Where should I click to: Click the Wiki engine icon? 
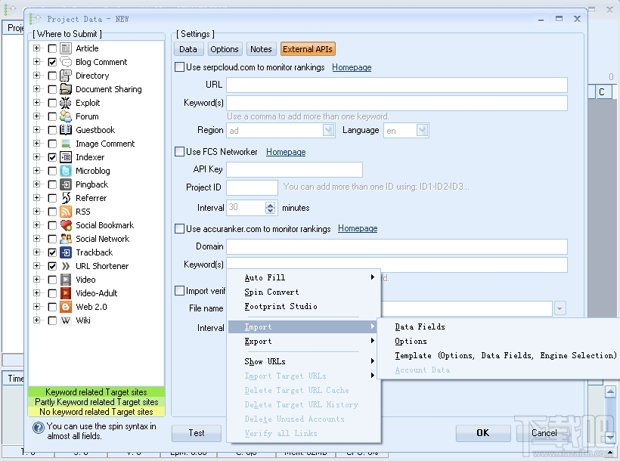(64, 320)
